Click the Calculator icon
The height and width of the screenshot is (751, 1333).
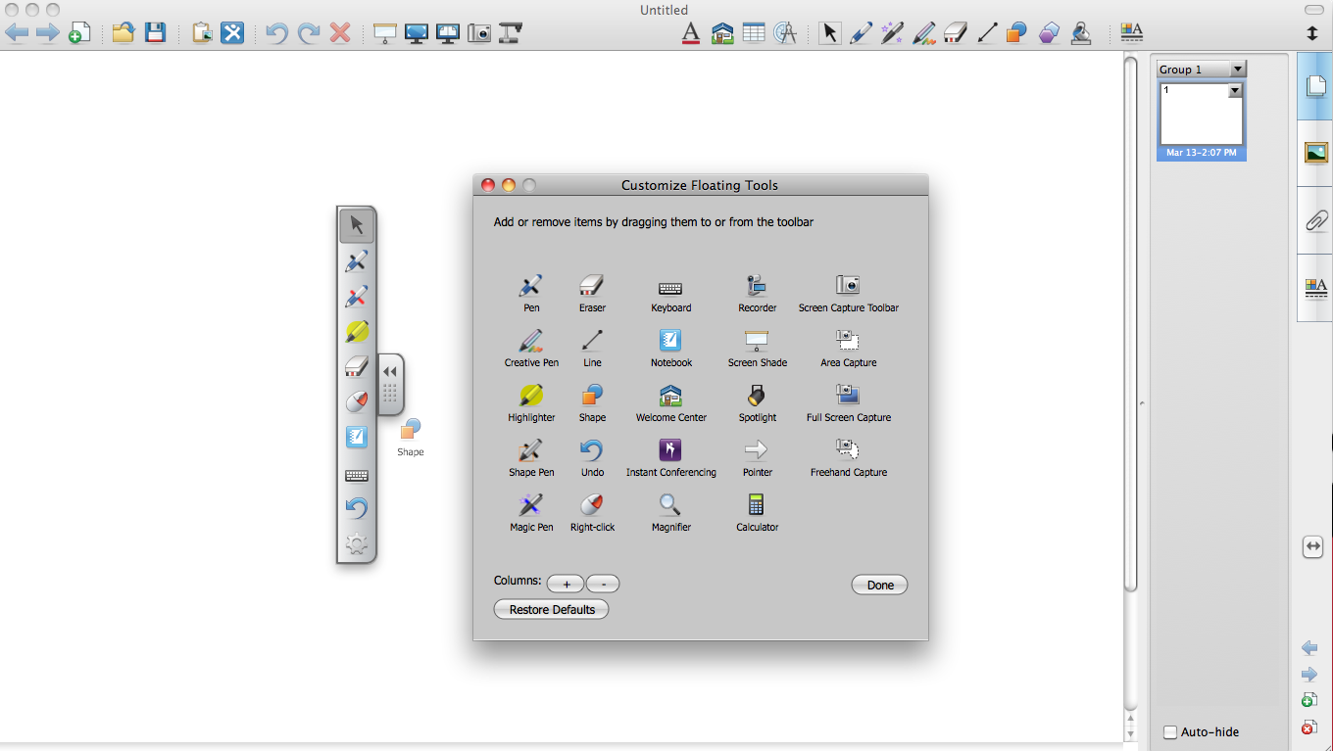pyautogui.click(x=756, y=506)
